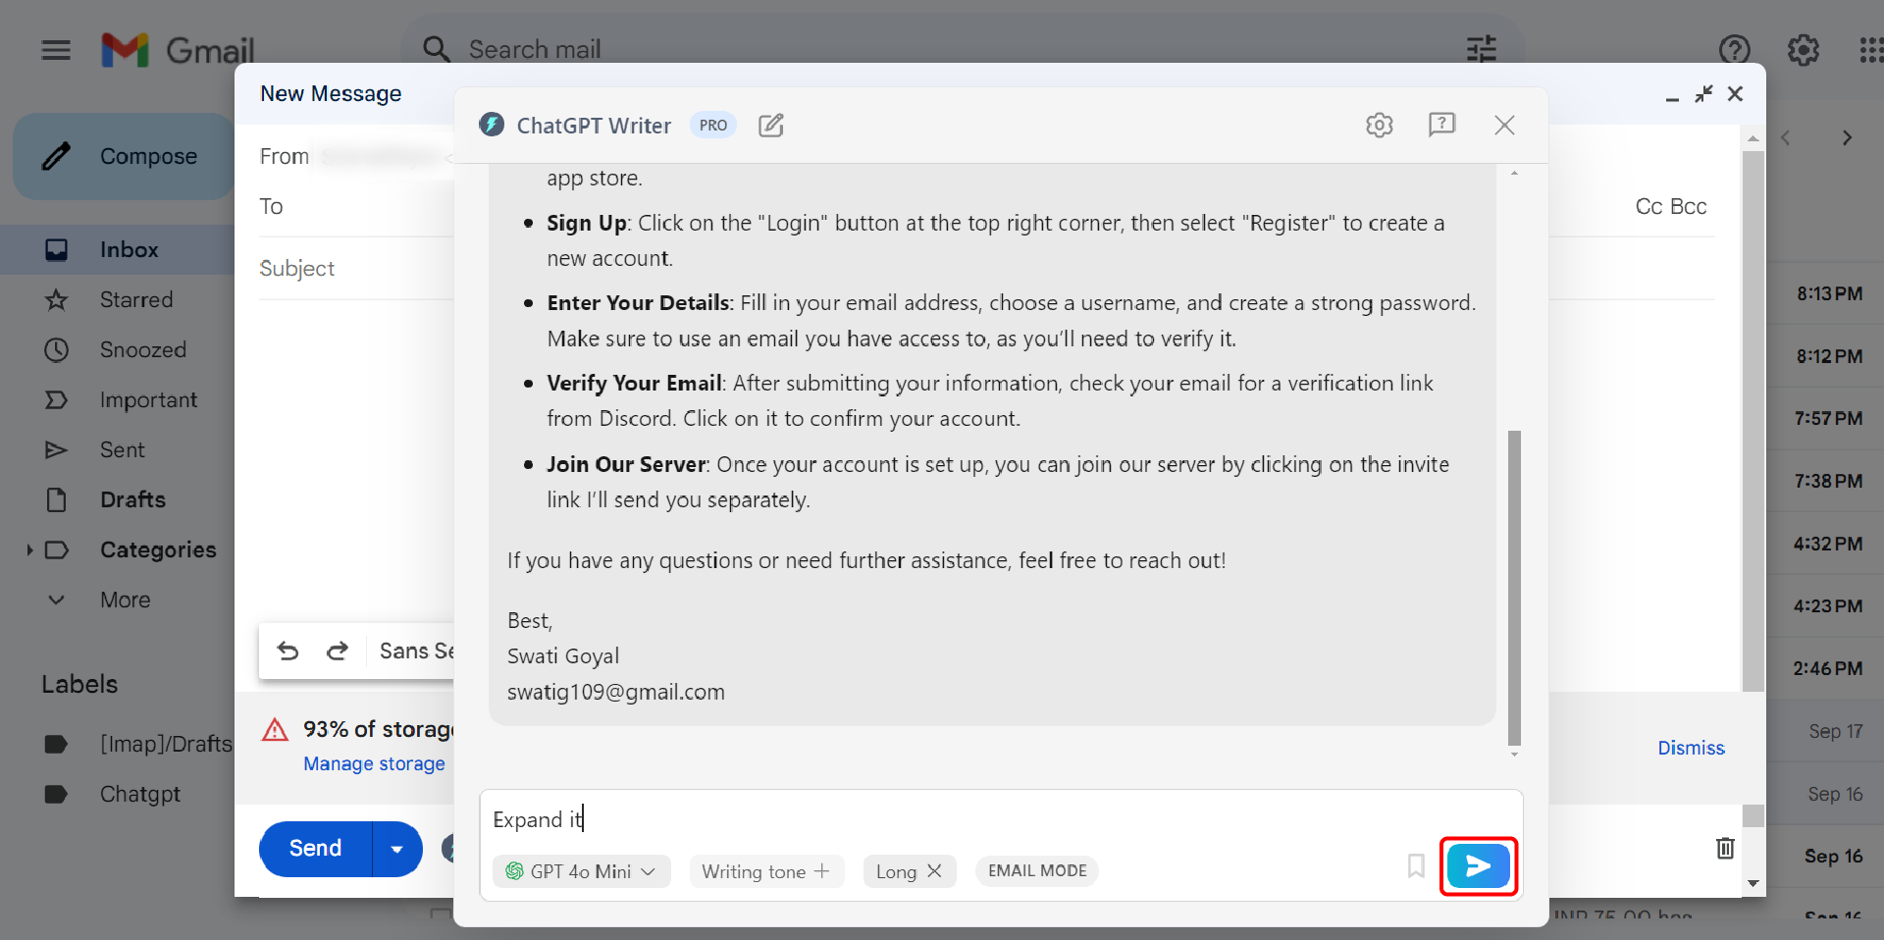Open ChatGPT Writer feedback help icon
This screenshot has width=1884, height=940.
1441,125
